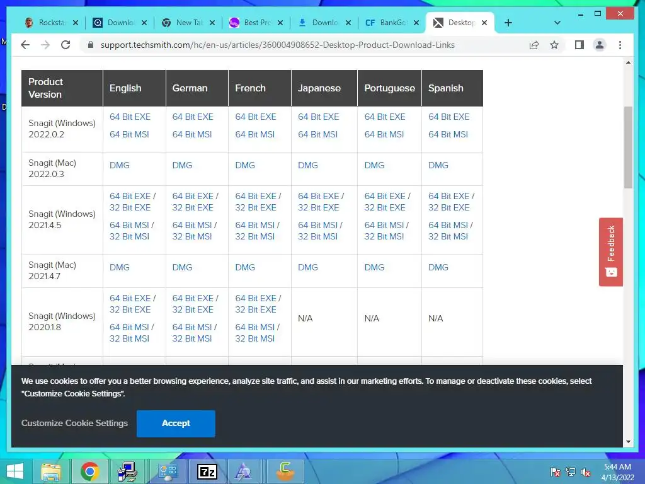Reload the TechSmith support page
Screen dimensions: 645x484
(x=66, y=45)
